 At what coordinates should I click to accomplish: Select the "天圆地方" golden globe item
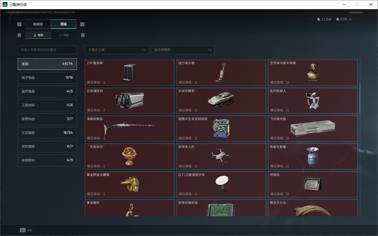[x=129, y=156]
